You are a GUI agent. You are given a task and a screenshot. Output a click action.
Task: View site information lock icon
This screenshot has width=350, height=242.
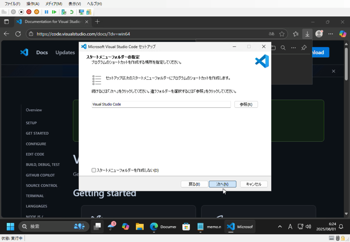pos(31,34)
